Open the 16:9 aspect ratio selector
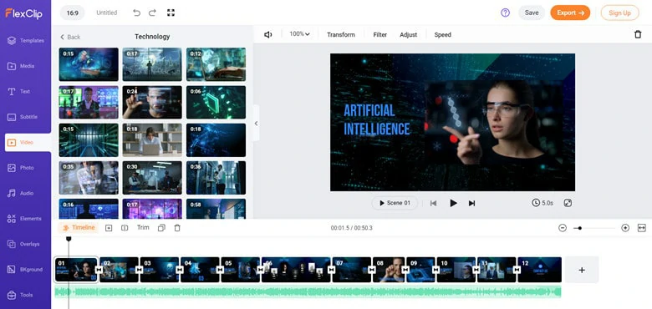The height and width of the screenshot is (309, 652). (x=73, y=13)
